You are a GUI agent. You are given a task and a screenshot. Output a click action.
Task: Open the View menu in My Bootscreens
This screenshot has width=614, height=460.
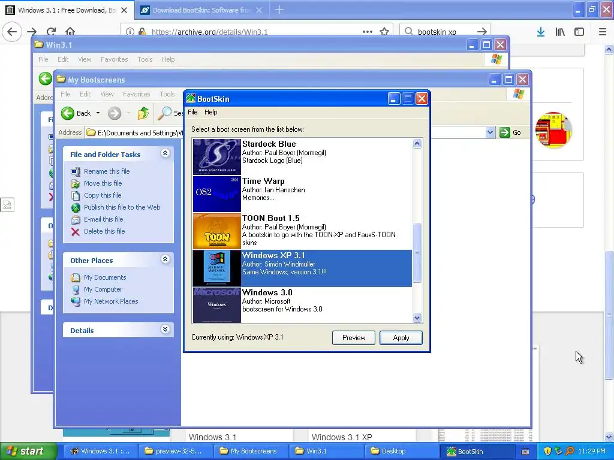pos(107,94)
